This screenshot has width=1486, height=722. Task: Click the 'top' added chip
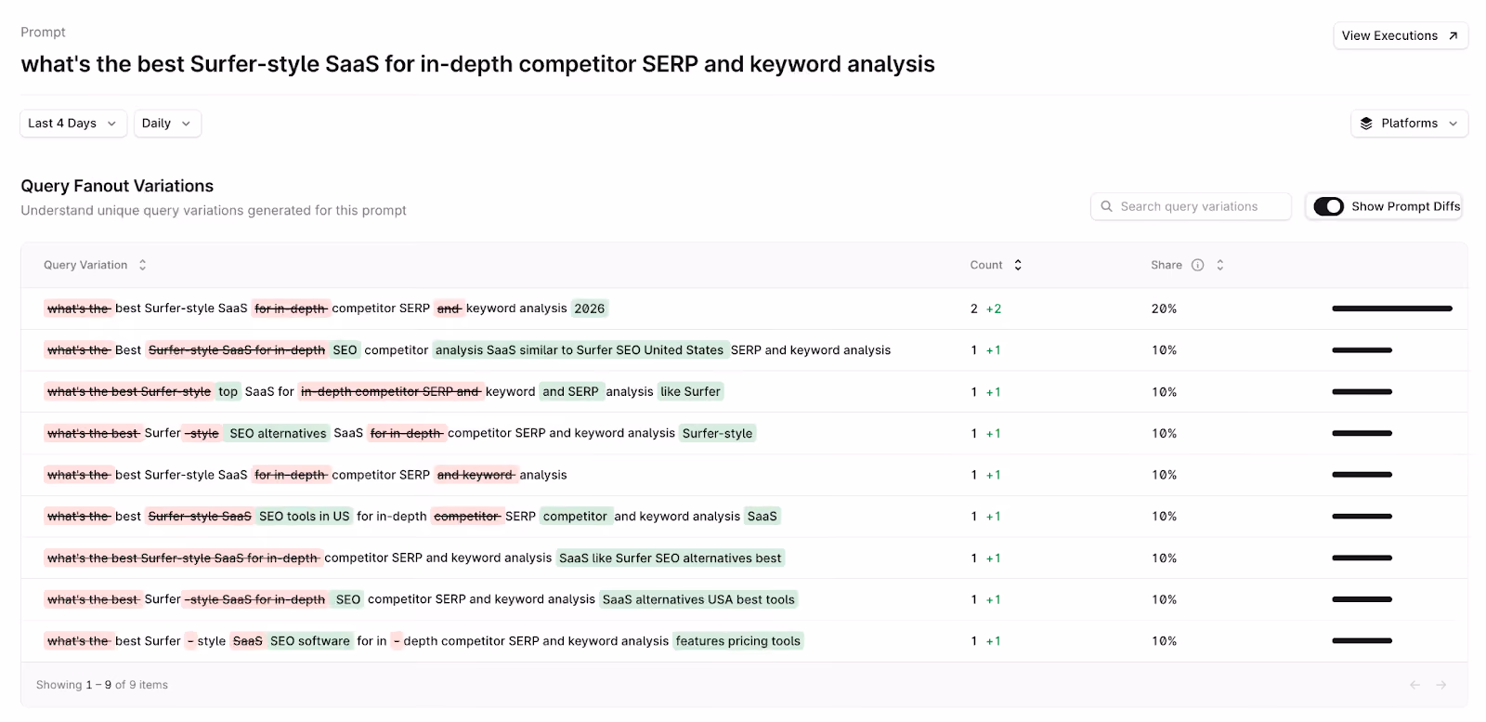pos(228,392)
